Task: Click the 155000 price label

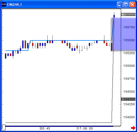Action: point(129,66)
